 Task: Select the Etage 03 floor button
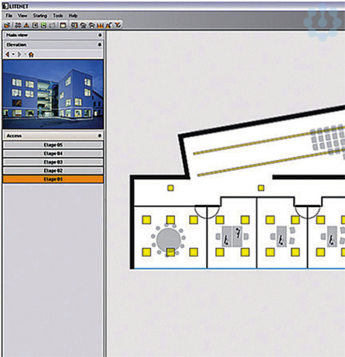point(53,162)
